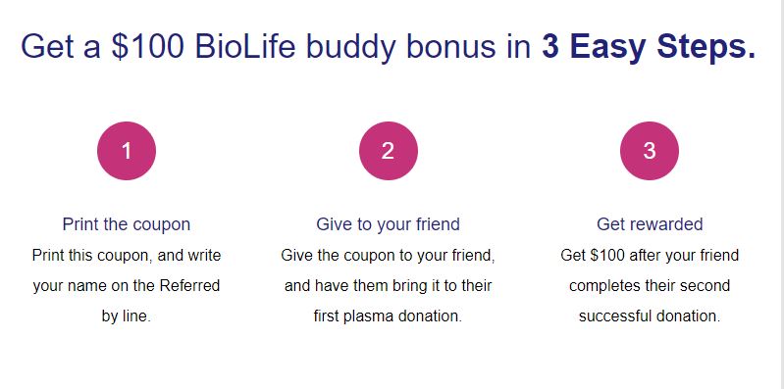Click the bold '3 Easy Steps.' heading text
784x389 pixels.
pyautogui.click(x=649, y=46)
